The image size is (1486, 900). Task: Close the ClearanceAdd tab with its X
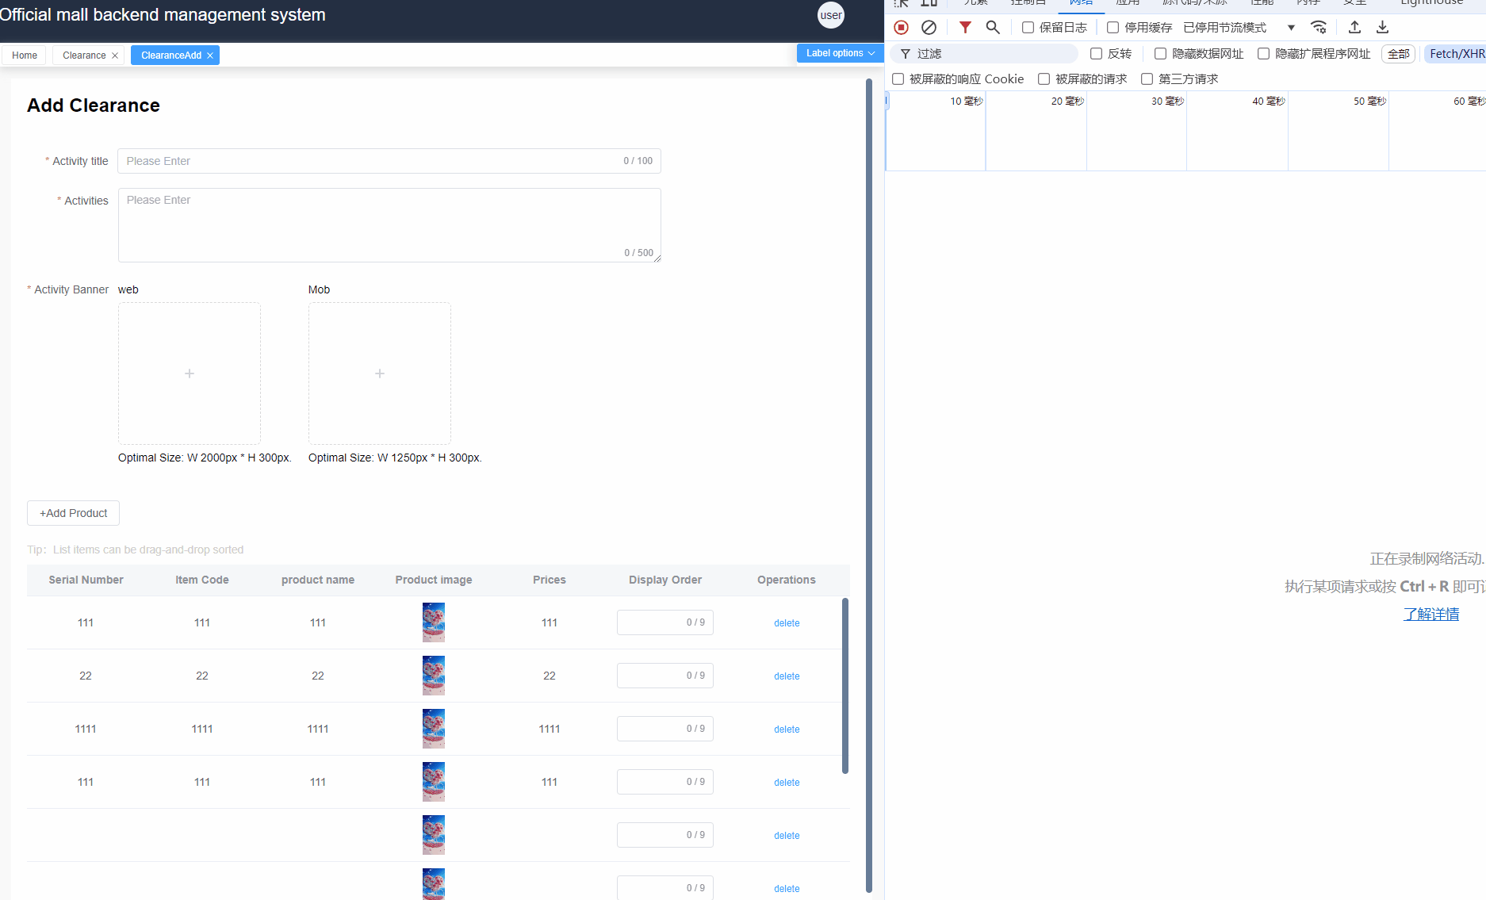pos(210,56)
